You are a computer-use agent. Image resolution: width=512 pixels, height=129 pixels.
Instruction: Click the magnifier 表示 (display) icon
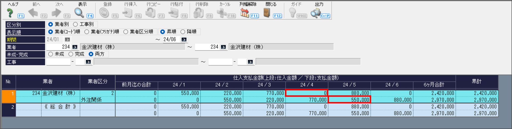[79, 13]
